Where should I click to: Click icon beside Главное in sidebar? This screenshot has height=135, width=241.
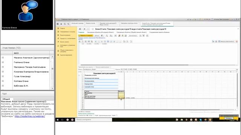(58, 28)
